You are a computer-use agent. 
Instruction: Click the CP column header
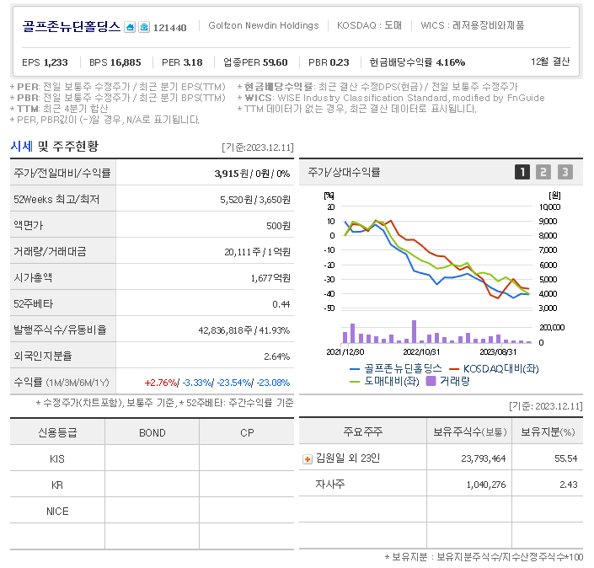(247, 432)
